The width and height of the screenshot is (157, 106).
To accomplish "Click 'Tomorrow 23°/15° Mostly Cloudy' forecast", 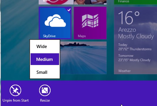I will [134, 58].
